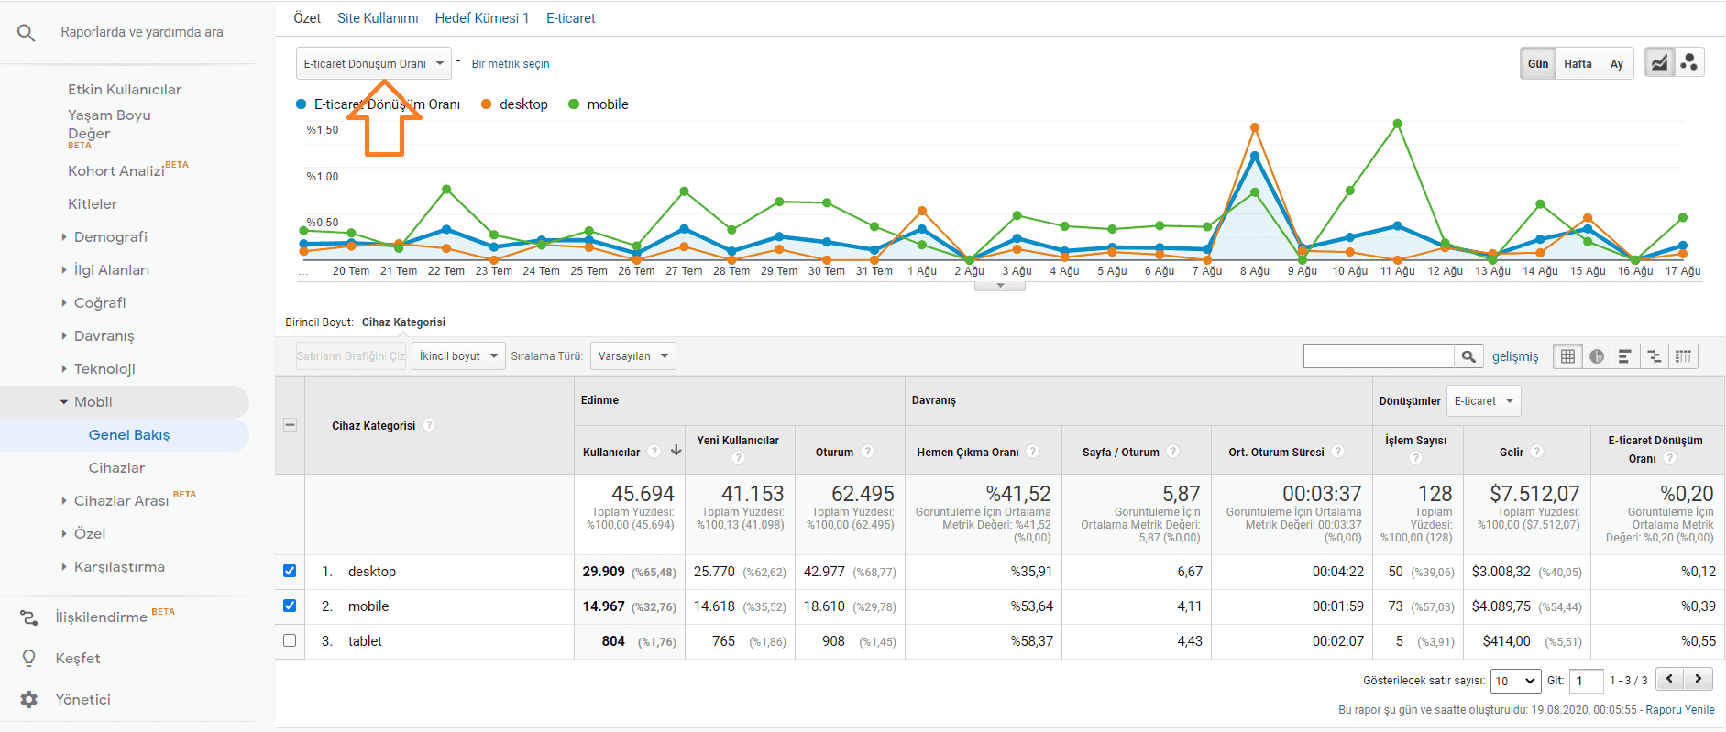Open the E-ticaret Dönüşüm Oranı metric dropdown

[373, 64]
